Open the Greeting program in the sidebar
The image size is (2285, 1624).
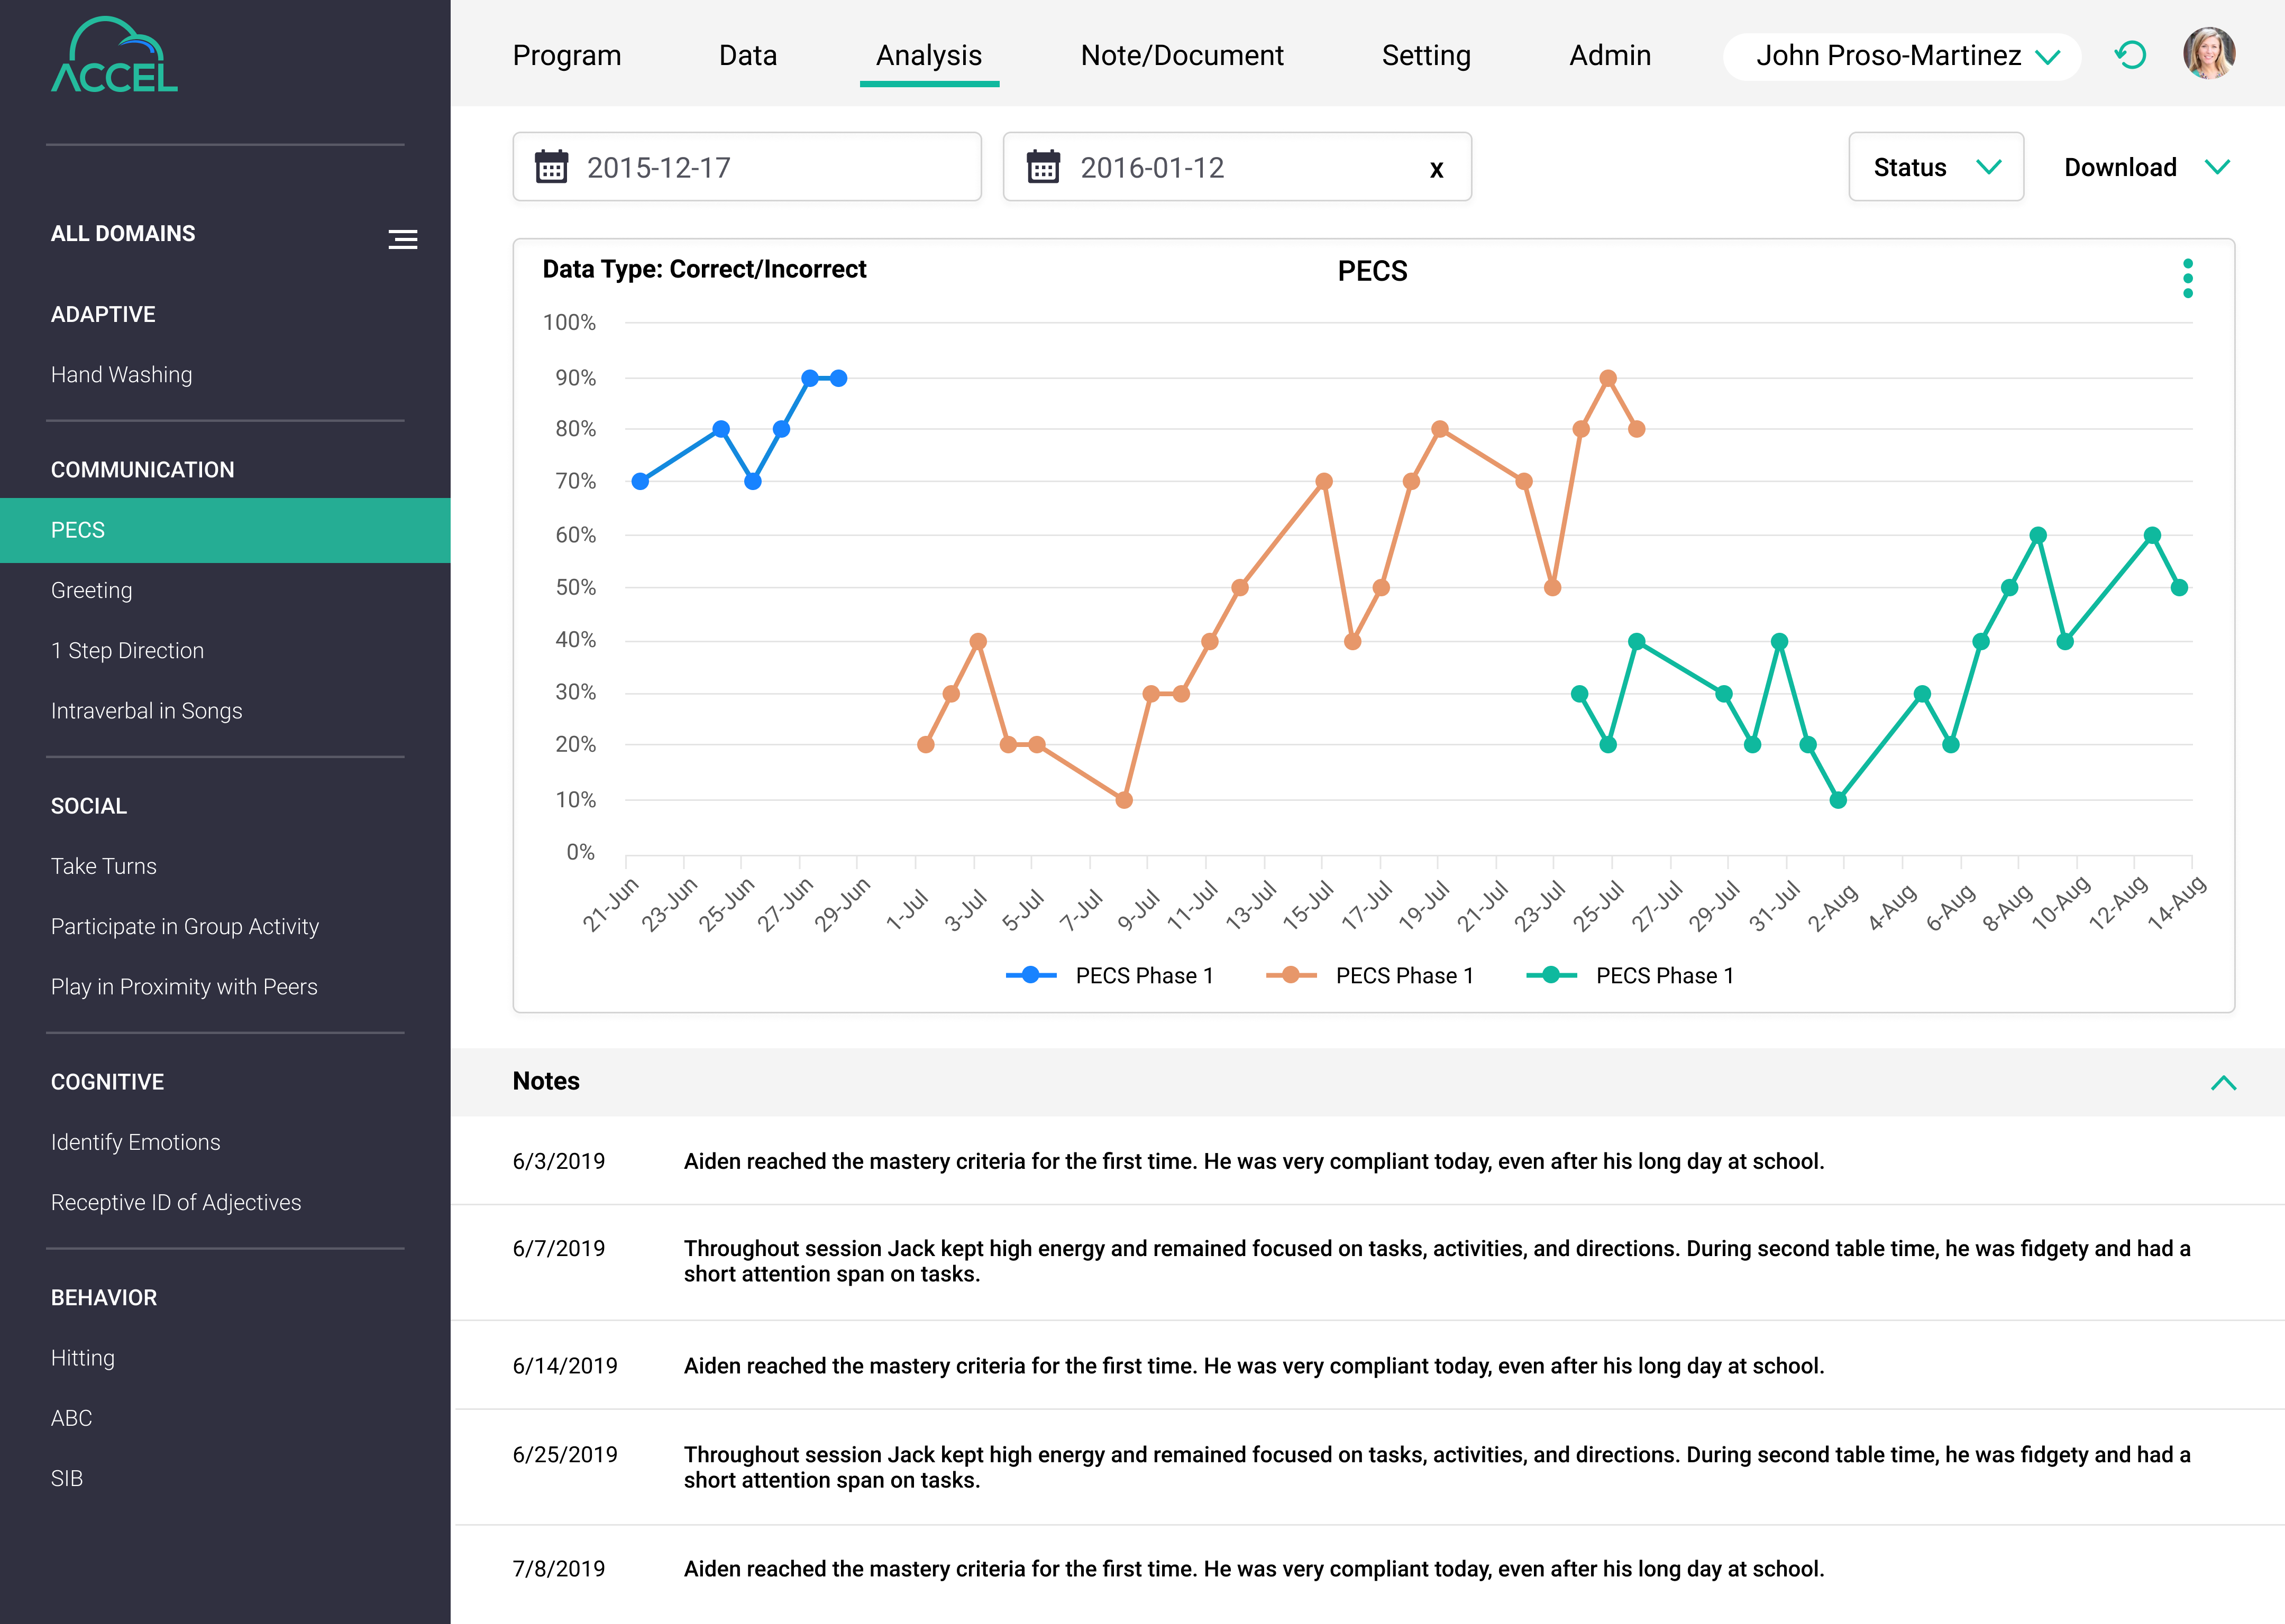91,590
